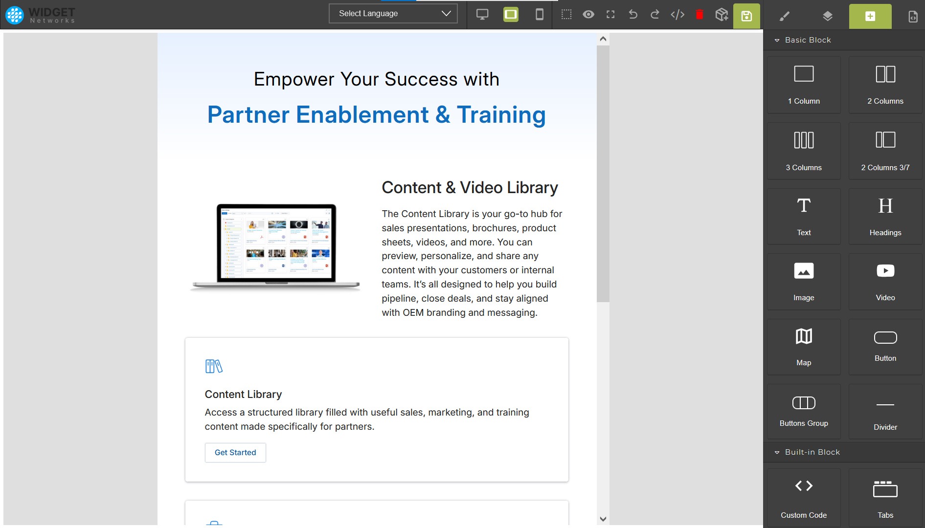Select the Image block

coord(804,282)
